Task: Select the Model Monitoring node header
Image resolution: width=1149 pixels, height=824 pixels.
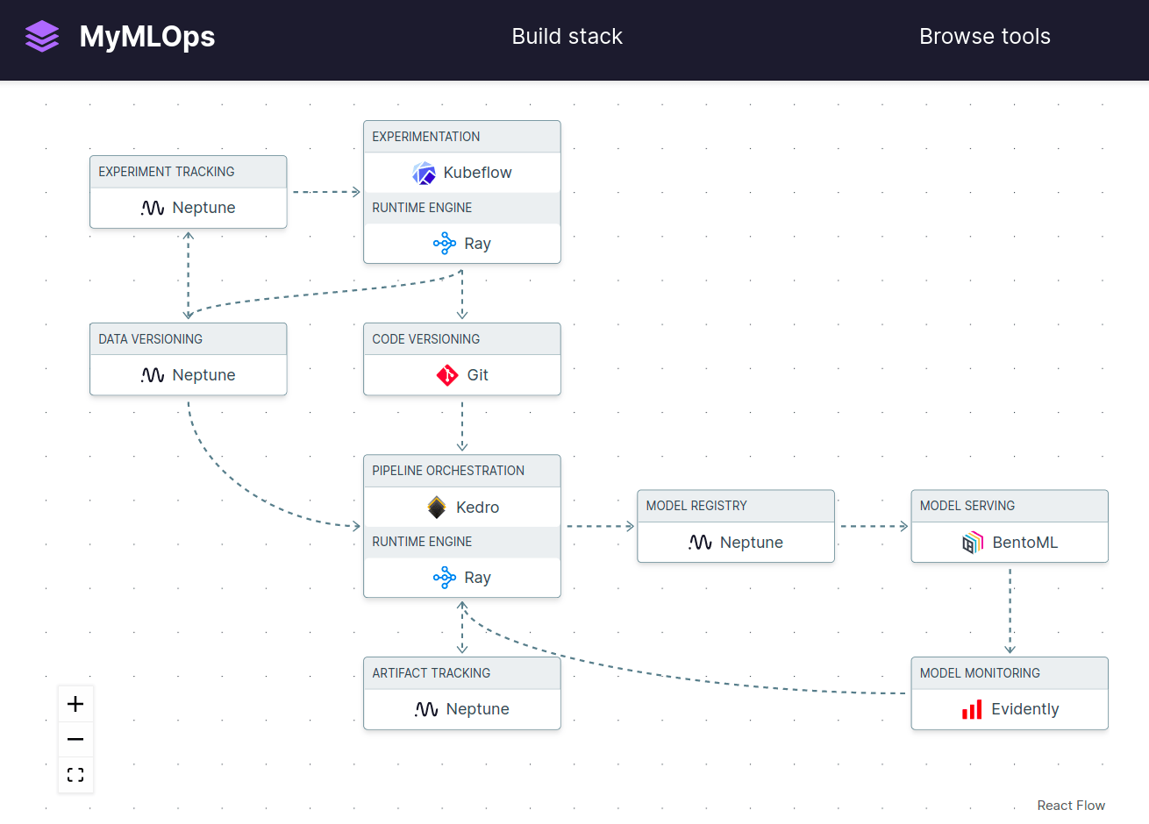Action: pos(1009,673)
